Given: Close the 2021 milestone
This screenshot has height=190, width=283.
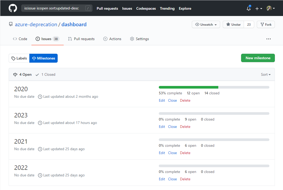Looking at the screenshot, I should tap(172, 153).
